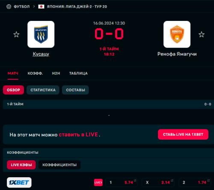Open the Ренофа Ямагучи team logo
The image size is (214, 190).
click(177, 34)
